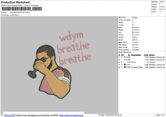166x117 pixels.
Task: Click the Height value 4.78 in
Action: click(162, 7)
